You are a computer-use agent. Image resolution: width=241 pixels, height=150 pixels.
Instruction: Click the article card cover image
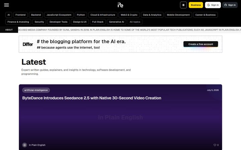120,117
